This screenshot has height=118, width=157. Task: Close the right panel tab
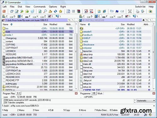coord(154,94)
